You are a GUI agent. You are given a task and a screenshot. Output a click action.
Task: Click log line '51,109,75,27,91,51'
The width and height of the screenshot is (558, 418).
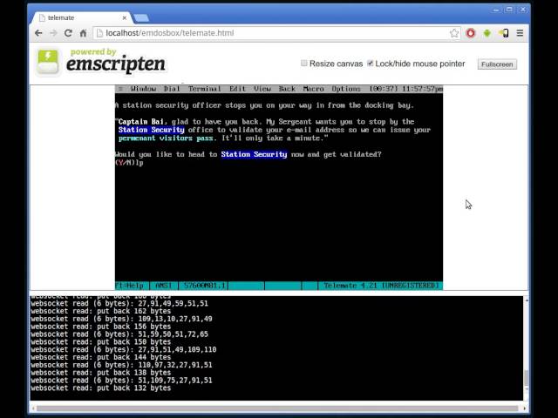[x=121, y=381]
